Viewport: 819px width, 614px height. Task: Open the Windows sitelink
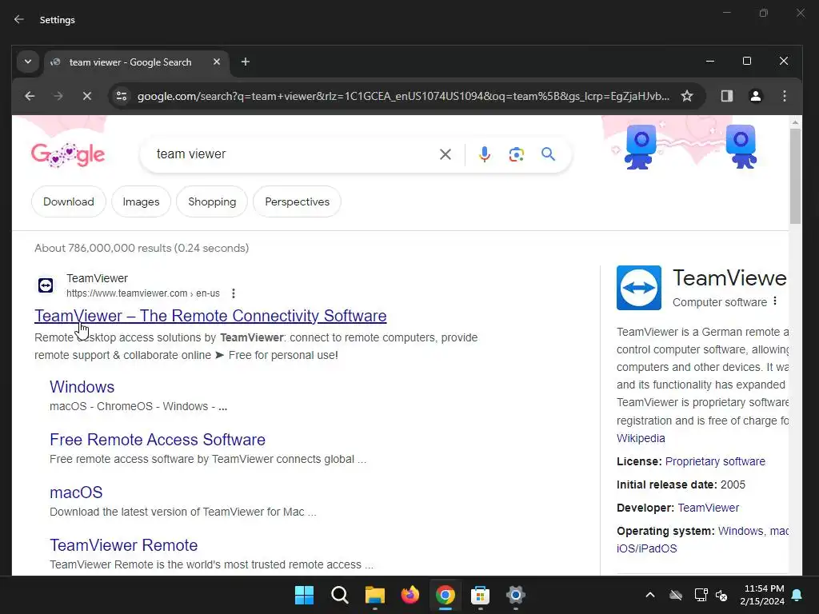(x=82, y=387)
